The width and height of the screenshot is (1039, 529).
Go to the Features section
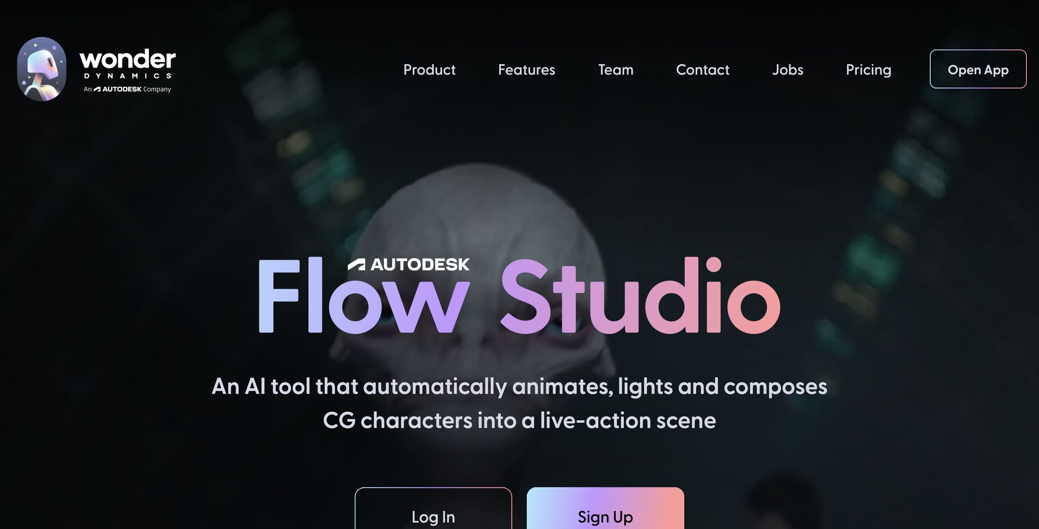pyautogui.click(x=526, y=70)
